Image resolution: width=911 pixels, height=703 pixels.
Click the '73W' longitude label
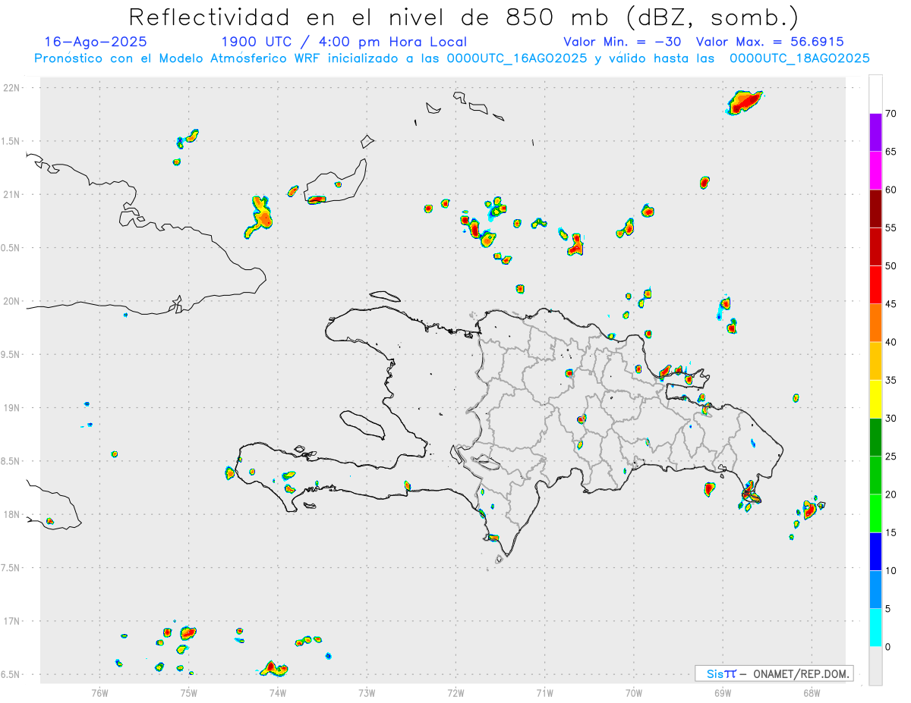367,692
